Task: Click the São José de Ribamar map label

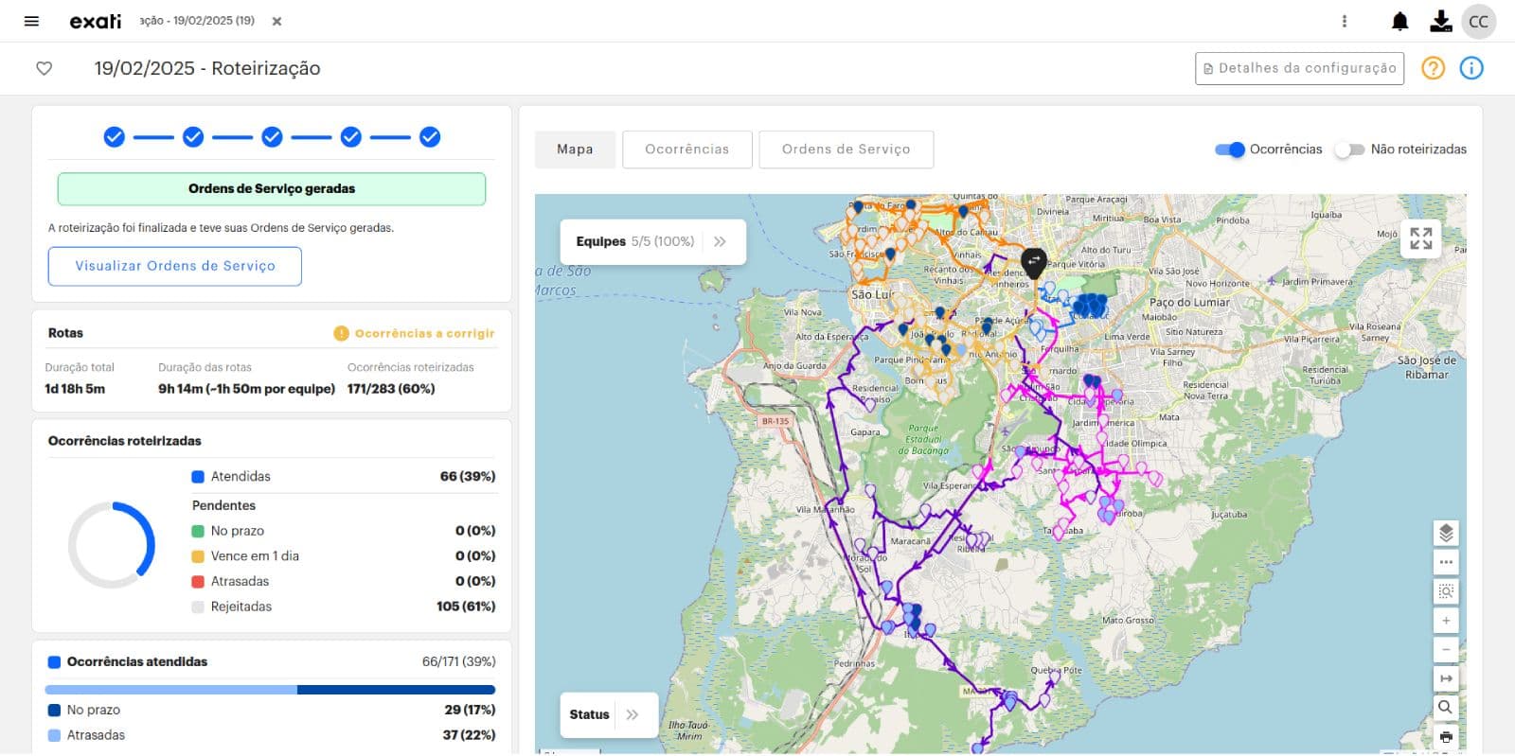Action: pos(1427,367)
